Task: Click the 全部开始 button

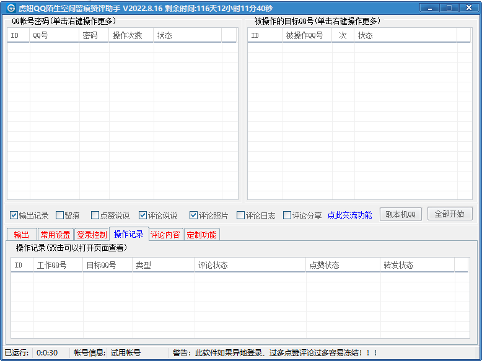Action: 450,214
